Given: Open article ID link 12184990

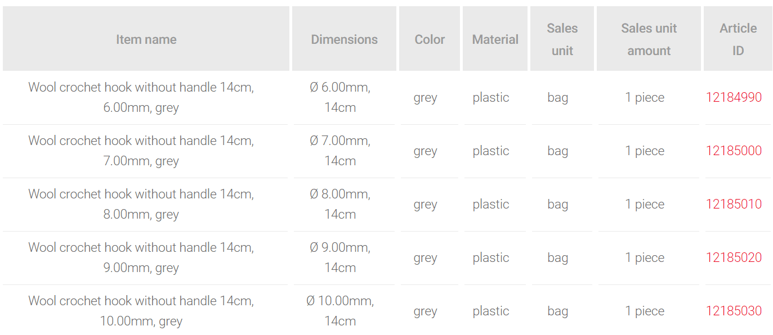Looking at the screenshot, I should click(x=734, y=97).
